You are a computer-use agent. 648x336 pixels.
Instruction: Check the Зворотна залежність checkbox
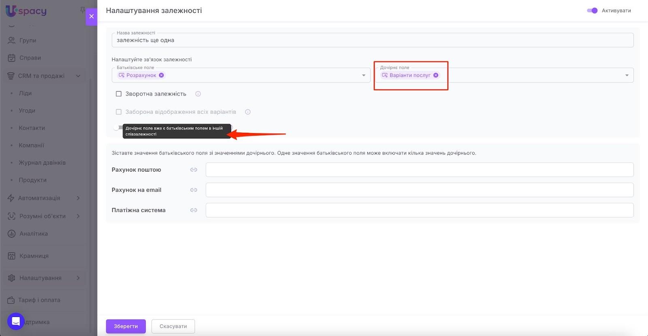pyautogui.click(x=119, y=94)
